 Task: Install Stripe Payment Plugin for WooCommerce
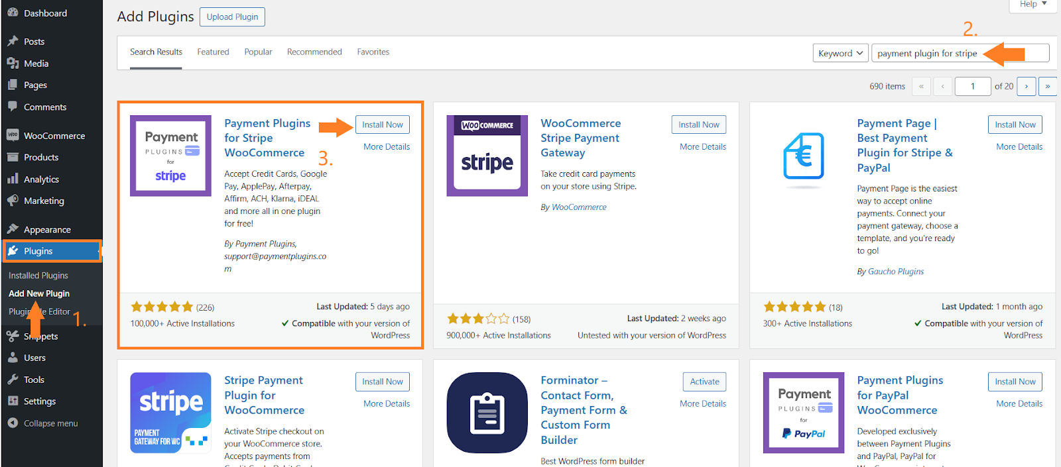383,382
